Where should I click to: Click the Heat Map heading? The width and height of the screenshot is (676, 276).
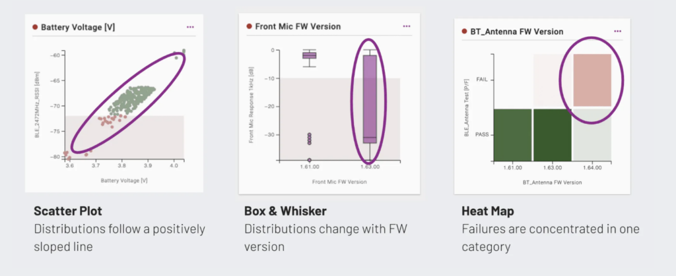click(488, 211)
